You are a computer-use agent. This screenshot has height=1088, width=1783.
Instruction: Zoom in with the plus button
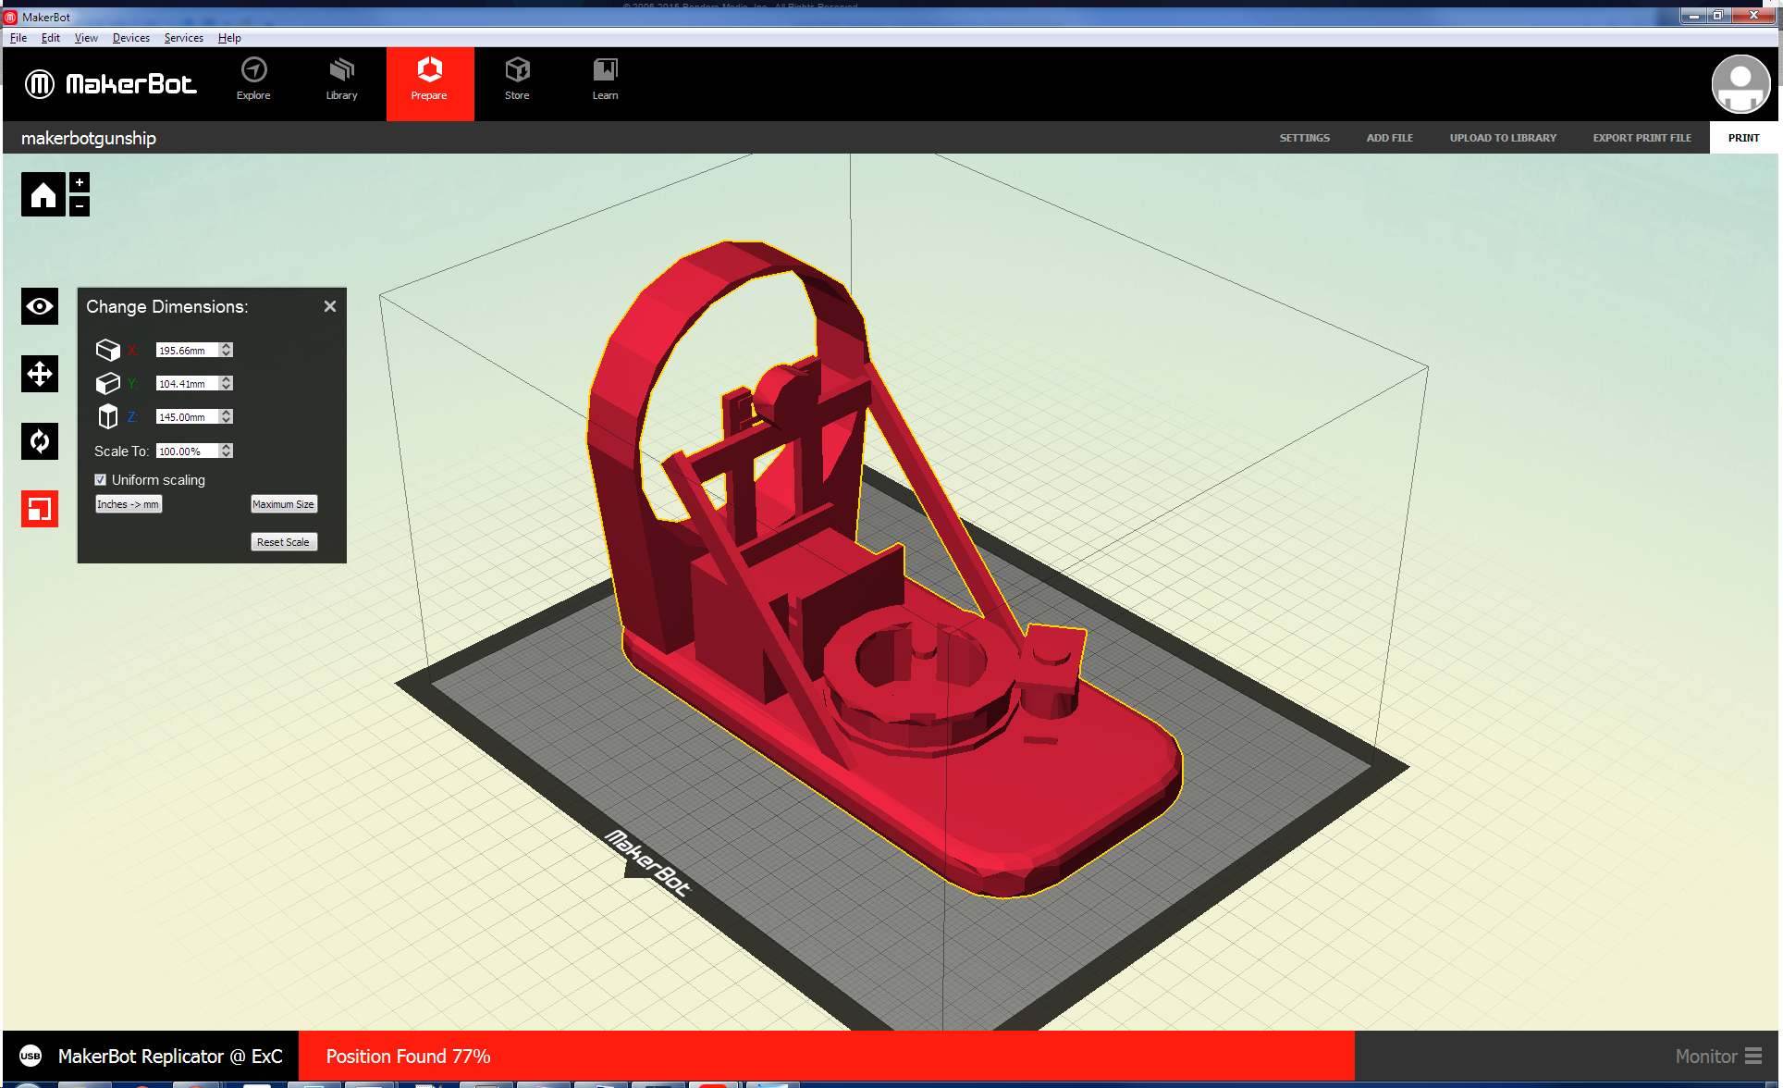pos(80,182)
